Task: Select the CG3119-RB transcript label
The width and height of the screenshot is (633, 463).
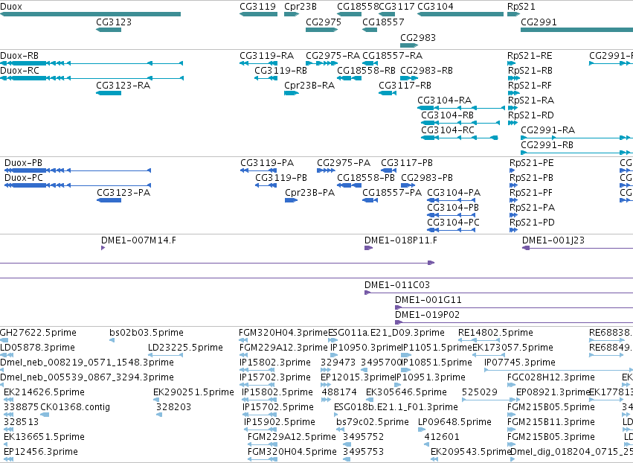Action: point(280,70)
